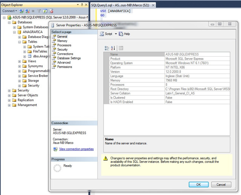Select the Is HADR Enabled row
The height and width of the screenshot is (195, 241).
(167, 102)
